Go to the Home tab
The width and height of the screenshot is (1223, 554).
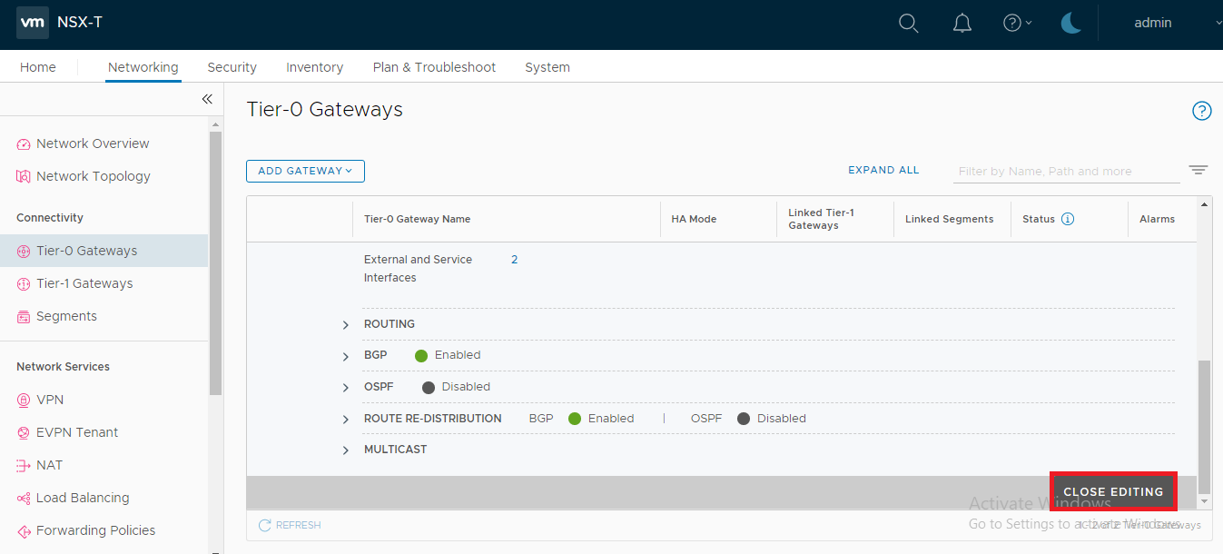click(x=38, y=67)
